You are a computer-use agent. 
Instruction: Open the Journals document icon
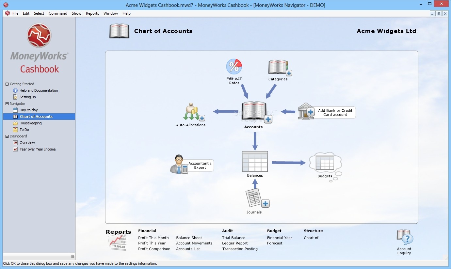tap(257, 198)
